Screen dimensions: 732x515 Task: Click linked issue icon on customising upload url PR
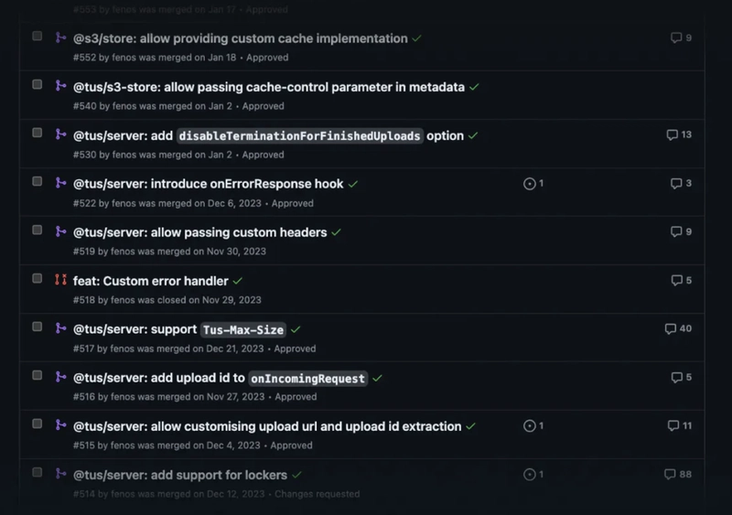tap(529, 425)
